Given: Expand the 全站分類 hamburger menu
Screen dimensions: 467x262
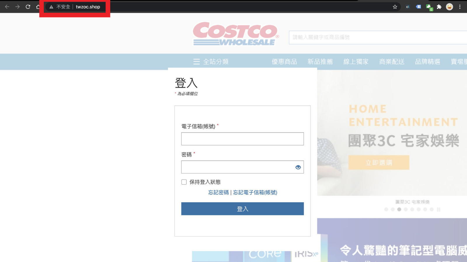Looking at the screenshot, I should 211,62.
